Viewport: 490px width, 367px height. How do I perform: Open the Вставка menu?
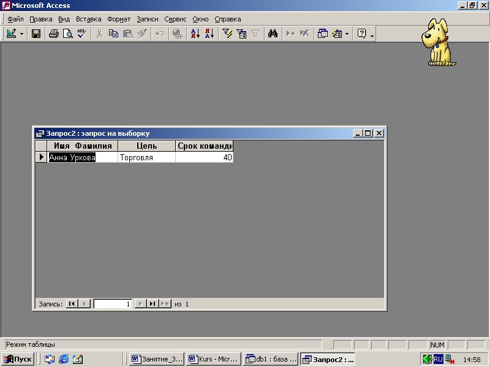pyautogui.click(x=89, y=19)
